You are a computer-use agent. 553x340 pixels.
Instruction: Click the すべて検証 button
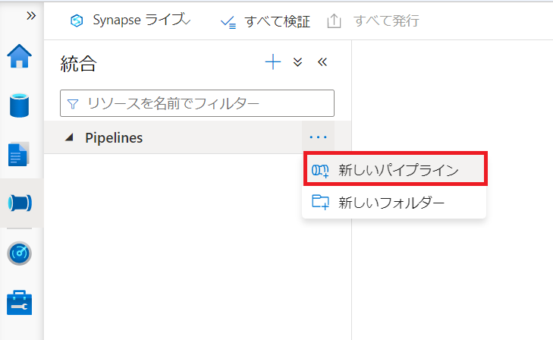(x=265, y=21)
